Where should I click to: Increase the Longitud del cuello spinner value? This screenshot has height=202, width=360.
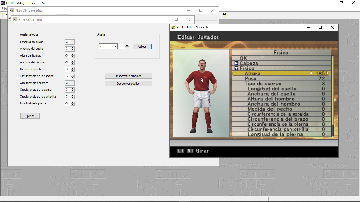pos(73,41)
